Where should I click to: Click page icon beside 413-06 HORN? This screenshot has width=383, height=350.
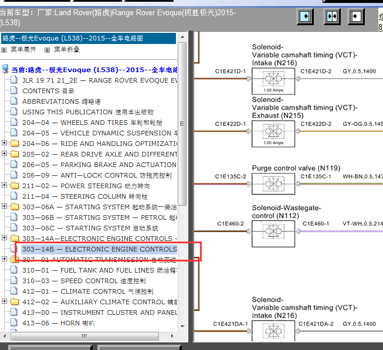coord(14,322)
